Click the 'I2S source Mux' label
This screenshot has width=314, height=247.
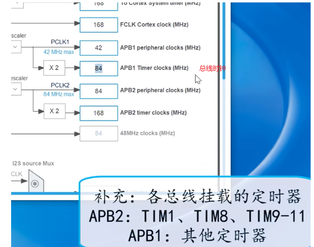(33, 164)
